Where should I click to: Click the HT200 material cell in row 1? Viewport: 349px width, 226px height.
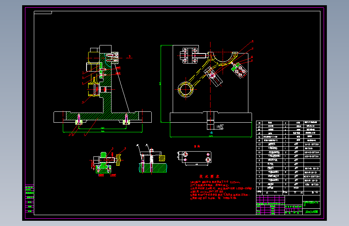point(296,188)
